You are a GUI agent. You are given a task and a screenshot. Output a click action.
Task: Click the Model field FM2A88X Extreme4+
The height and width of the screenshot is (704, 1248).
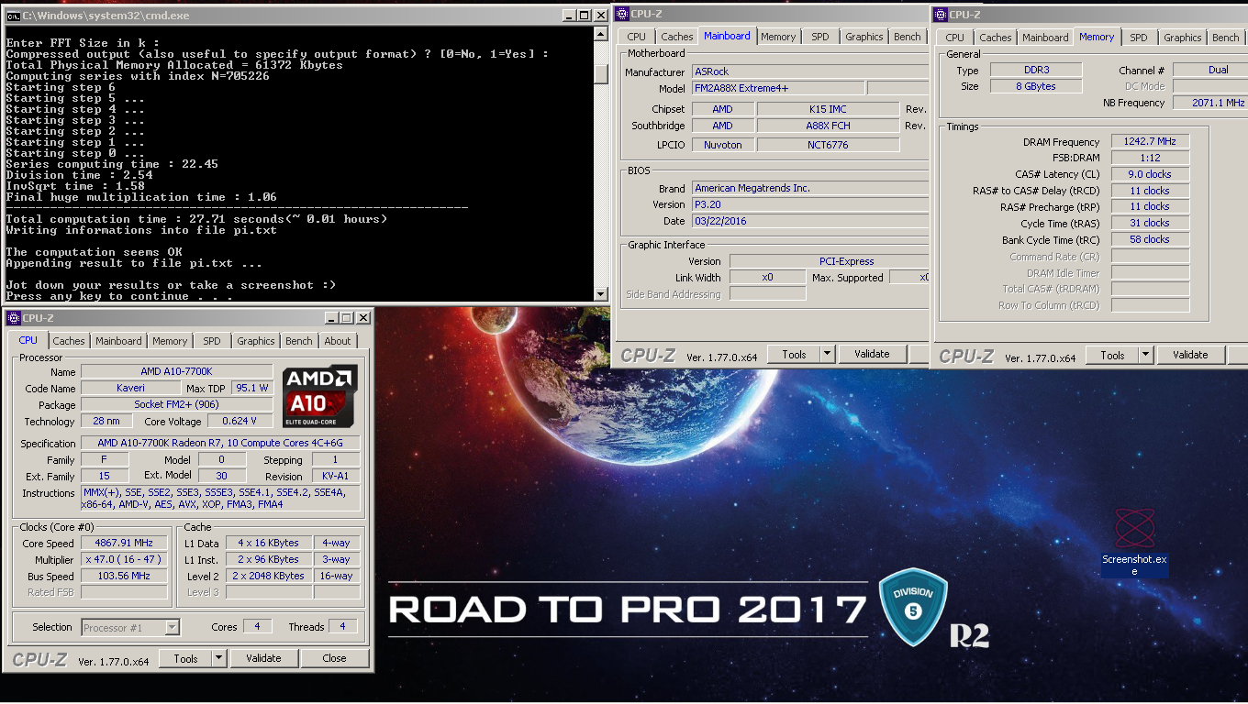[777, 88]
